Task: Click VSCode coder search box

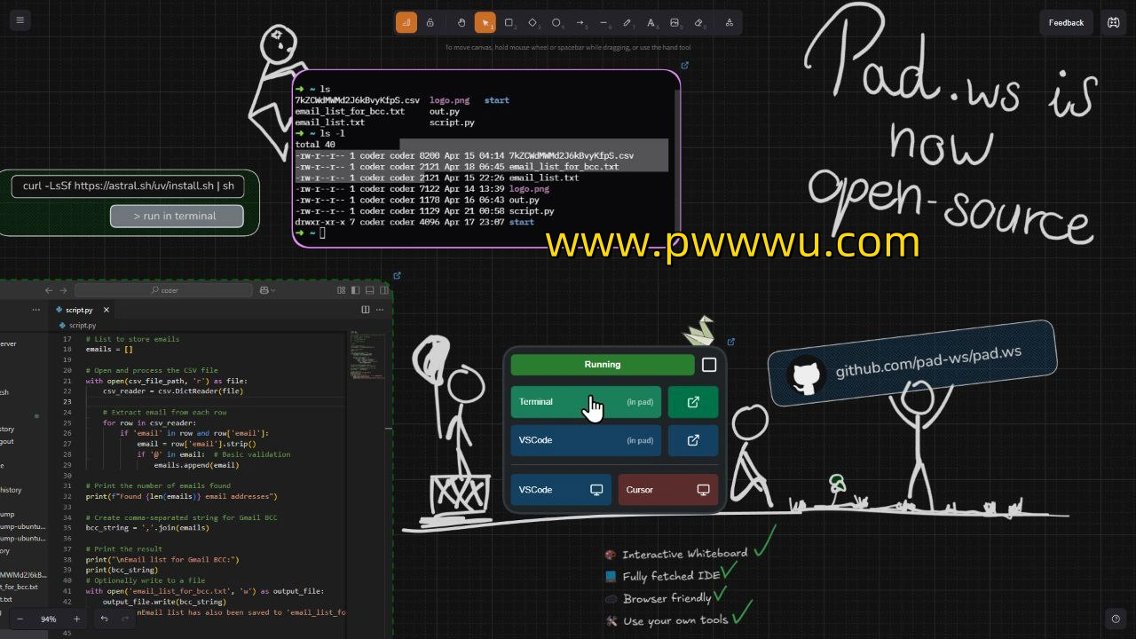Action: tap(163, 290)
